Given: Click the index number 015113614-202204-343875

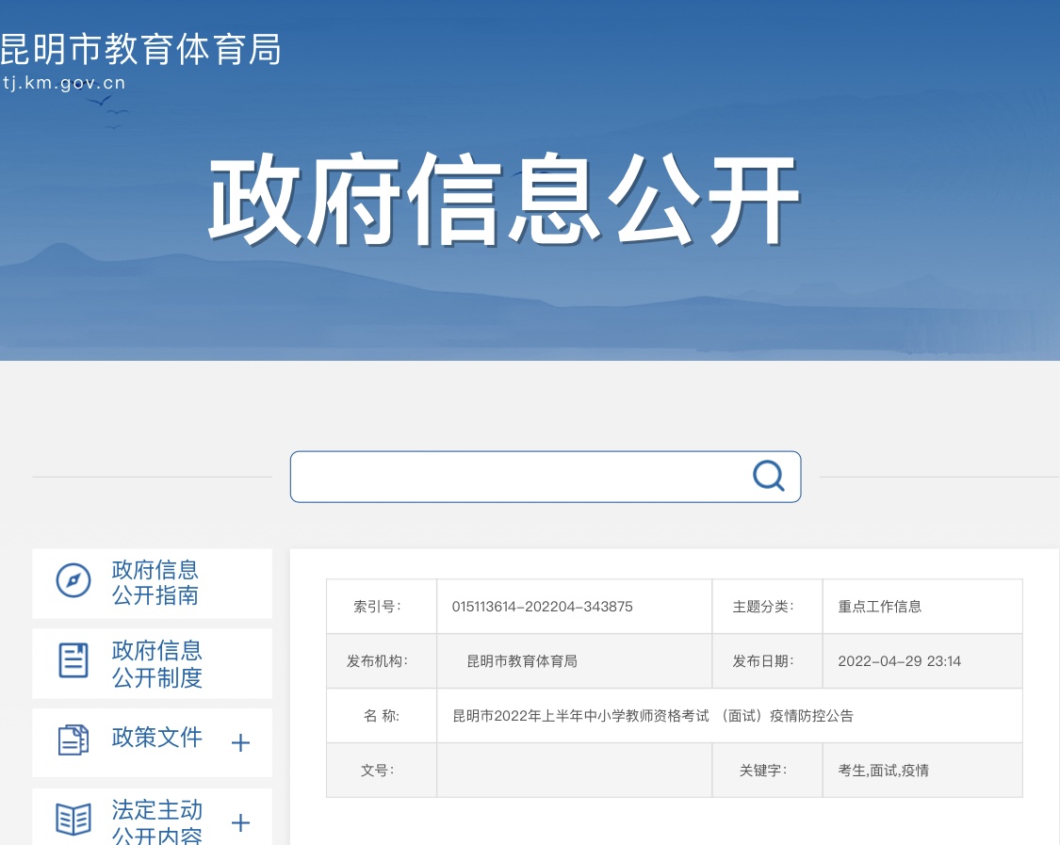Looking at the screenshot, I should (542, 607).
